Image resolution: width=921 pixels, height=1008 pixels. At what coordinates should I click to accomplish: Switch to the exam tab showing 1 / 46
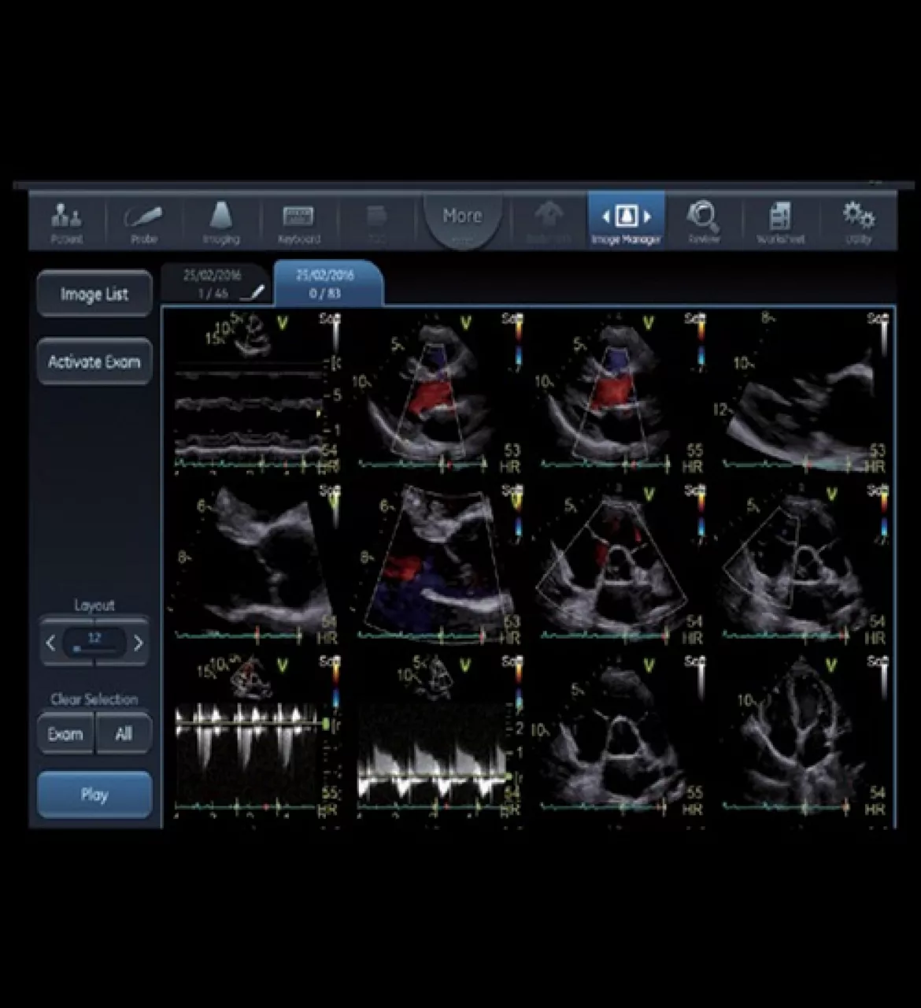(216, 284)
